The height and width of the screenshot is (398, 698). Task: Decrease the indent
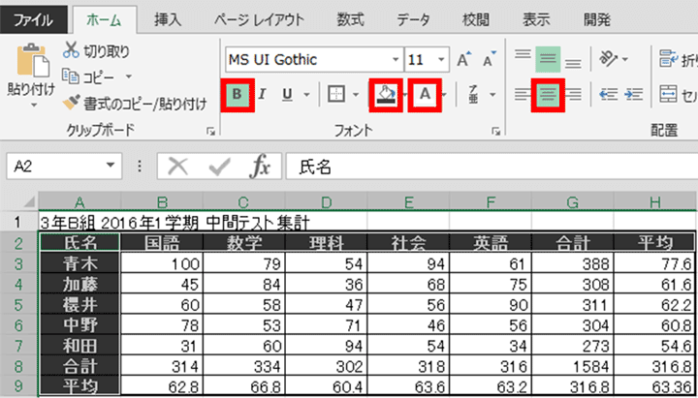point(607,94)
